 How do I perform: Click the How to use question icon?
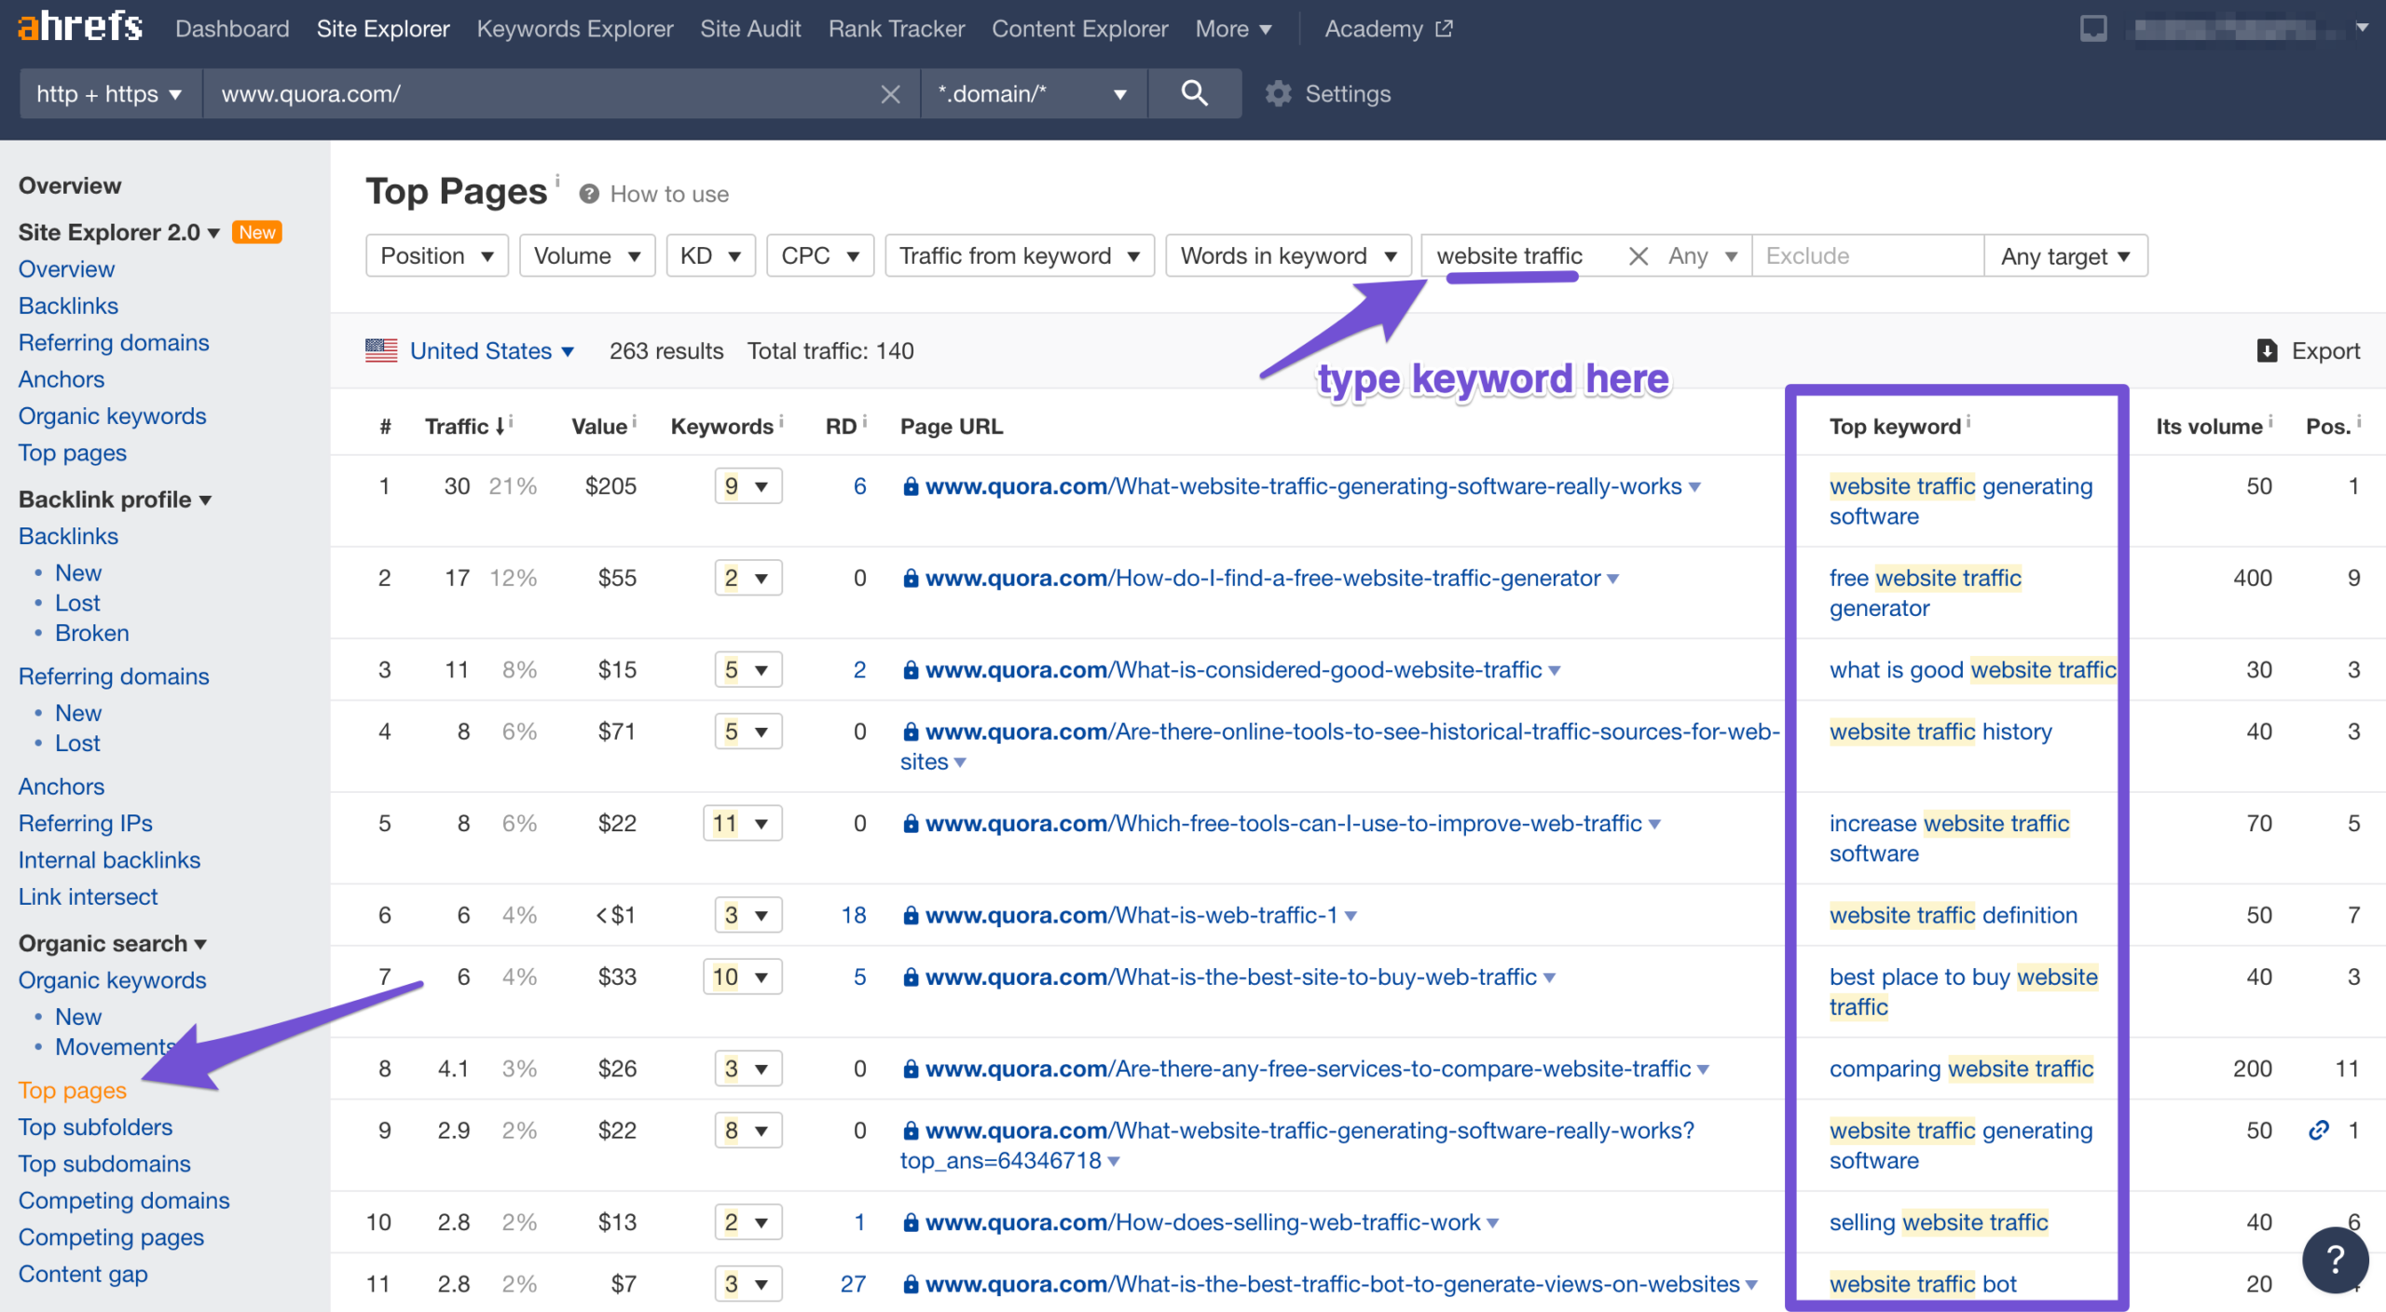click(588, 194)
